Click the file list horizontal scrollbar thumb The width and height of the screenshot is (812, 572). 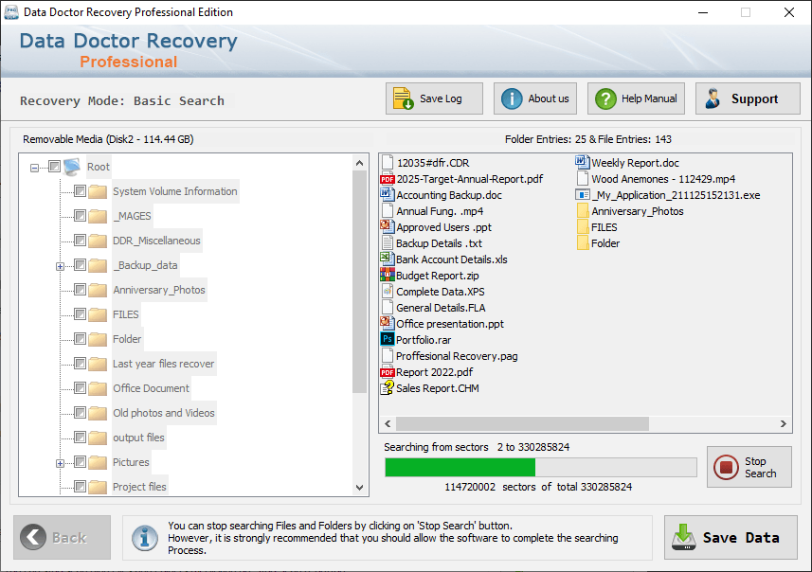tap(522, 423)
